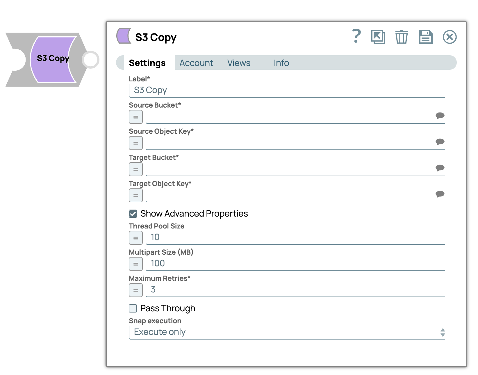Open help via the question mark icon
Image resolution: width=478 pixels, height=375 pixels.
(x=356, y=37)
